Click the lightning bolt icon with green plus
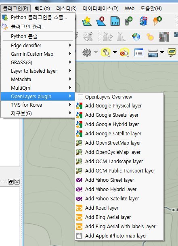 157,21
